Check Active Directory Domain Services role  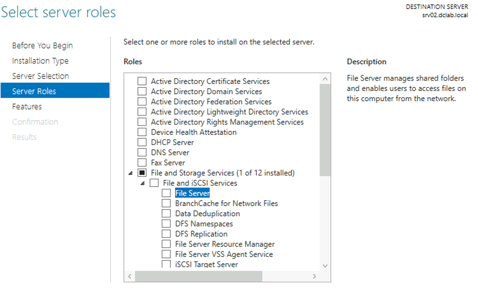pyautogui.click(x=142, y=91)
